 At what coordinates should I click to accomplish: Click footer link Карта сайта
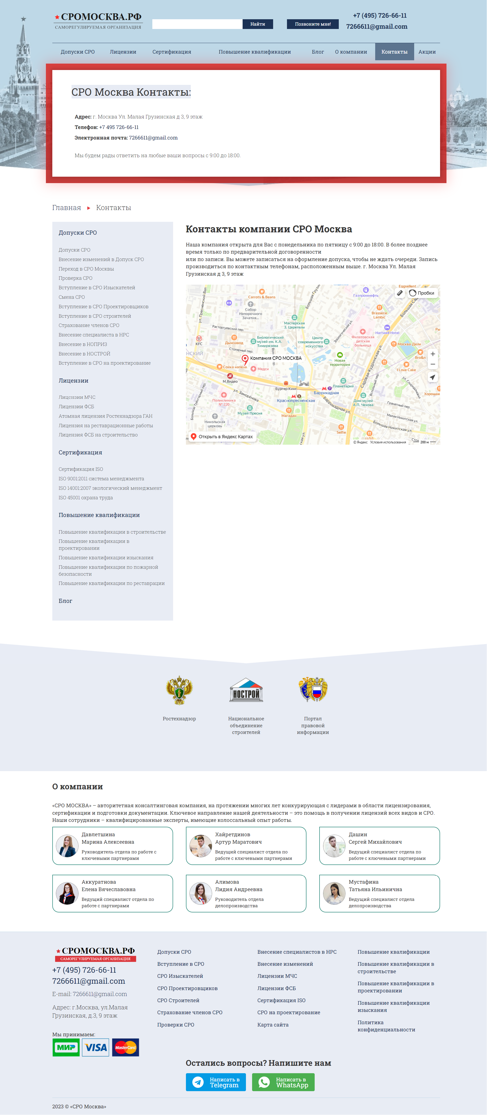[x=273, y=1025]
